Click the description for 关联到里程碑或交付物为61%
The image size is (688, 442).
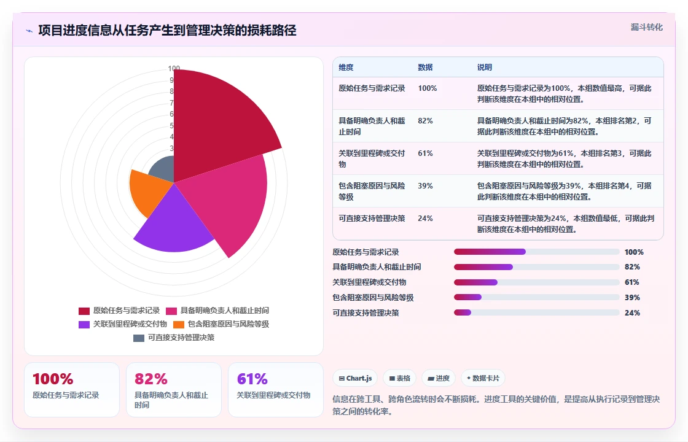565,159
